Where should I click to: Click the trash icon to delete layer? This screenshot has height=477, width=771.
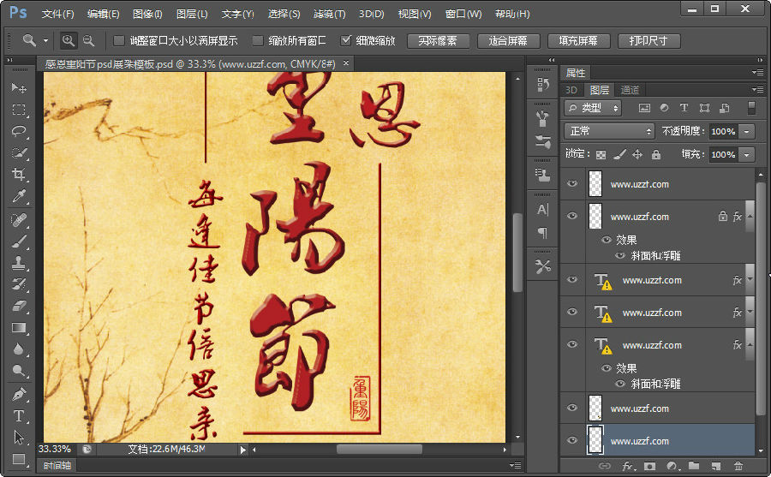(x=738, y=466)
